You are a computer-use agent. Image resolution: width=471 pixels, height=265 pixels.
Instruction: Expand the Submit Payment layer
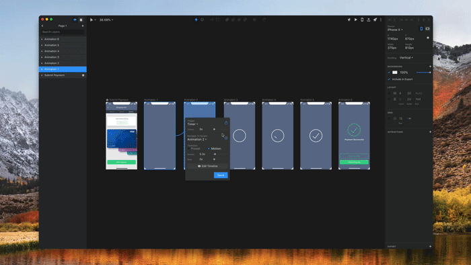point(42,75)
